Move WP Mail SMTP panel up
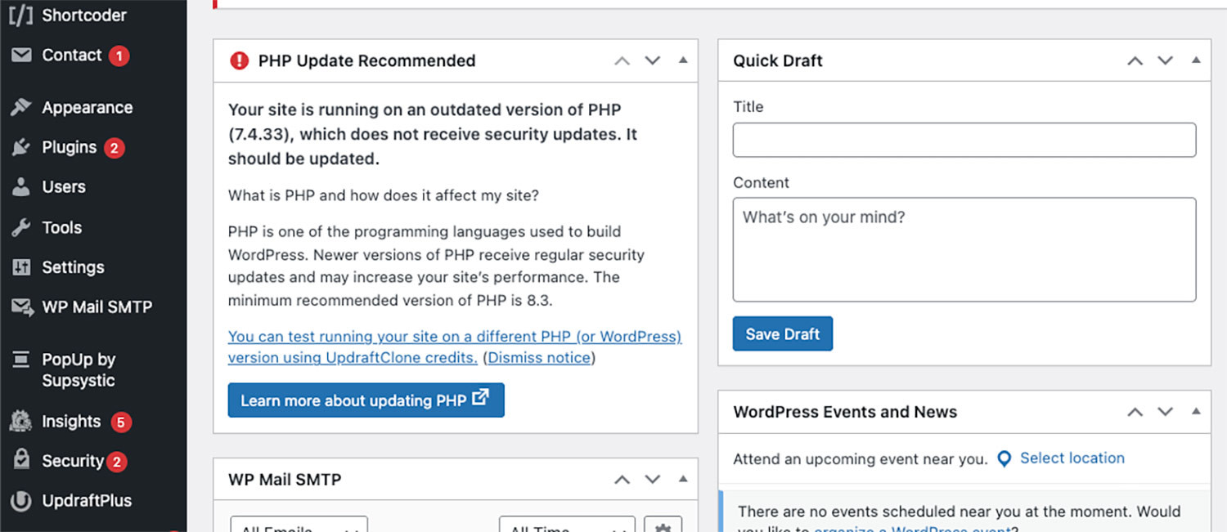This screenshot has height=532, width=1227. pyautogui.click(x=622, y=479)
